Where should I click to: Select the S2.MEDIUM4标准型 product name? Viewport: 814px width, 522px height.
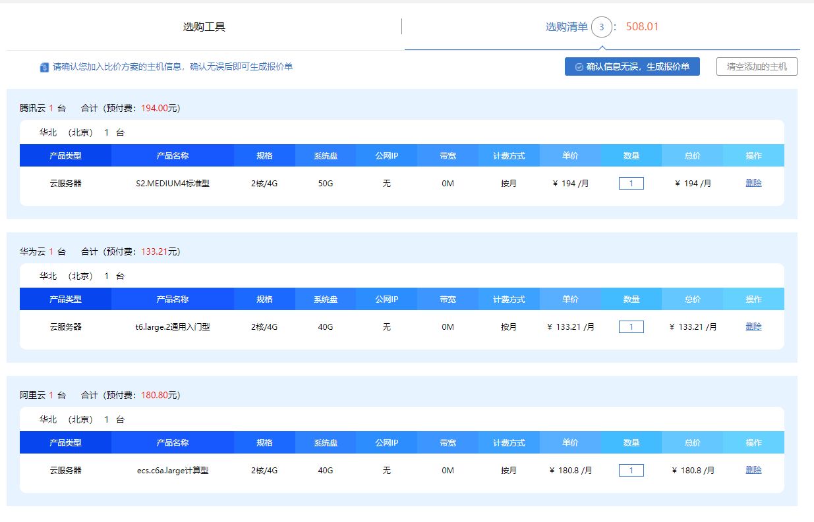click(x=172, y=184)
